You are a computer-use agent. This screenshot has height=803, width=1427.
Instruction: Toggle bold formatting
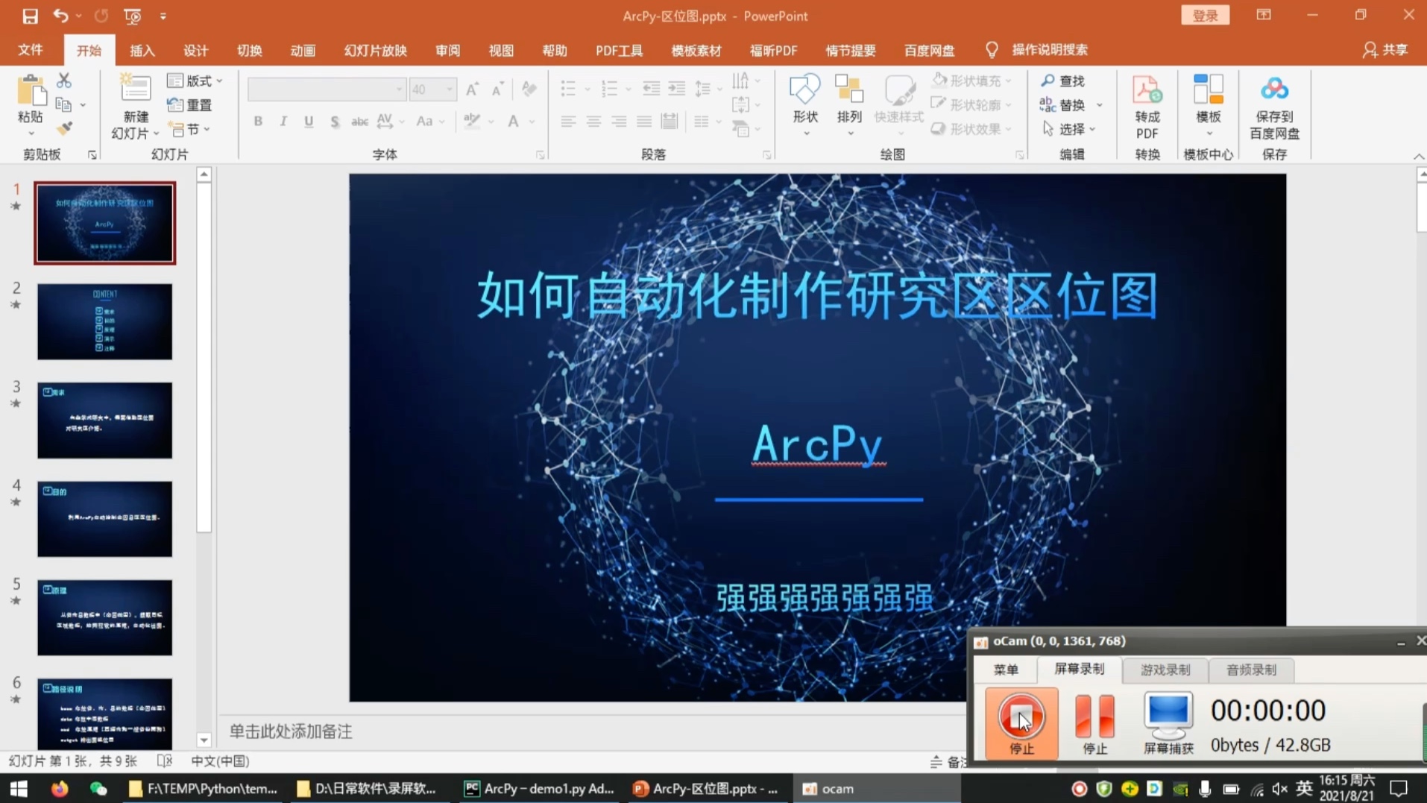[x=257, y=121]
